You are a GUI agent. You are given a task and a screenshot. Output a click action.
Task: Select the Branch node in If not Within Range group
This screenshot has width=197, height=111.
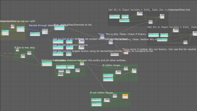(115, 96)
